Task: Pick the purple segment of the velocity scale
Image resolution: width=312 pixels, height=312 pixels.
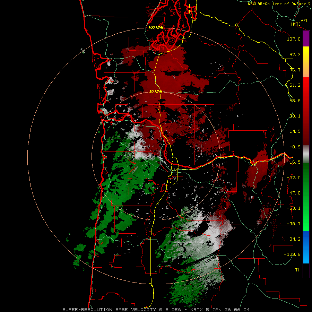Action: tap(306, 39)
